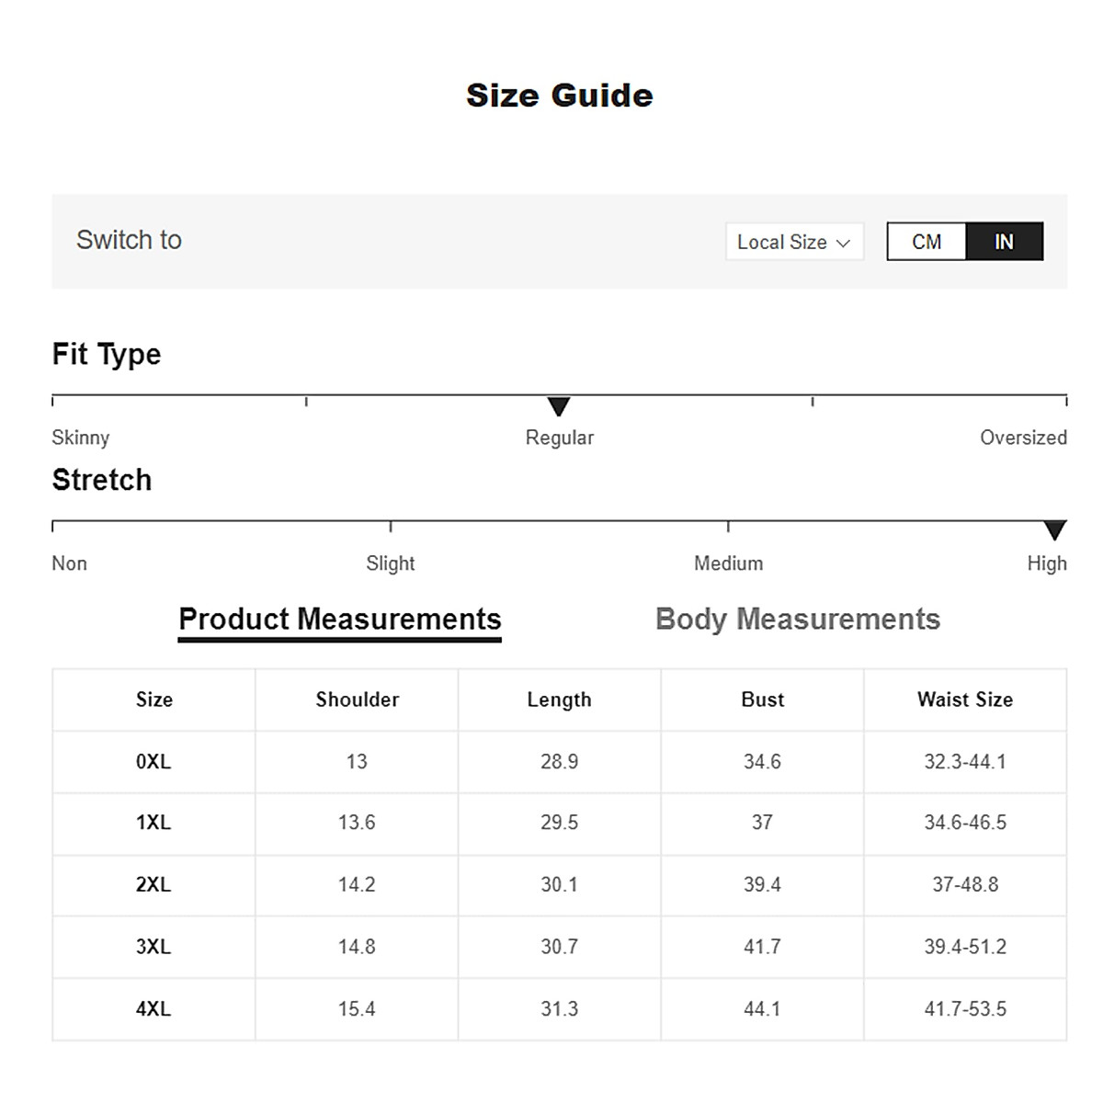Viewport: 1103px width, 1103px height.
Task: Click the Shoulder column header
Action: [358, 699]
